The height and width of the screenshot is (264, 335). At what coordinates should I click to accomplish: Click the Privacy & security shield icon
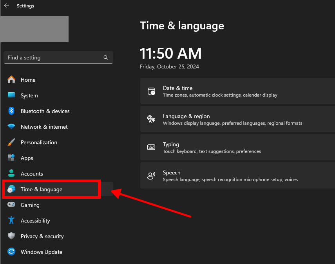point(11,236)
